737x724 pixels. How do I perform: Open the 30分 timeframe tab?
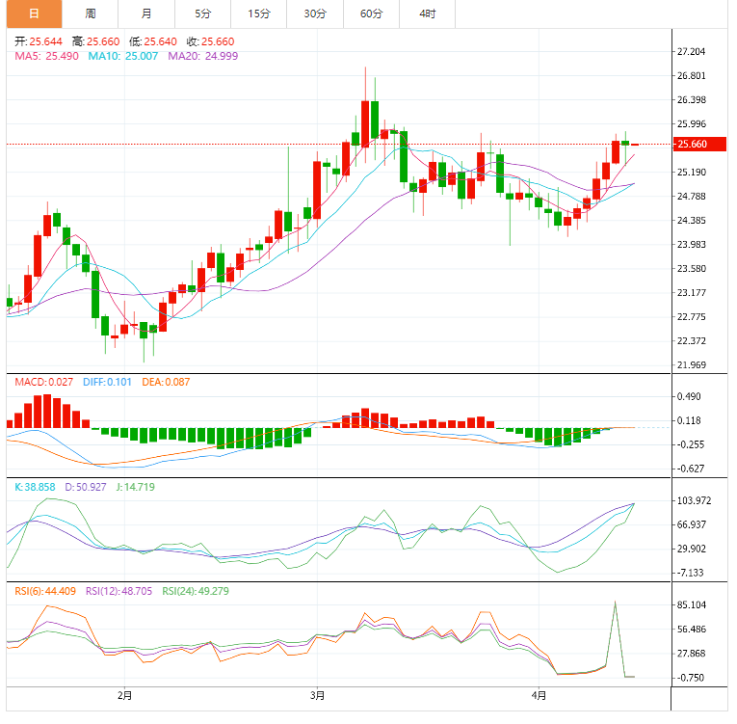315,13
